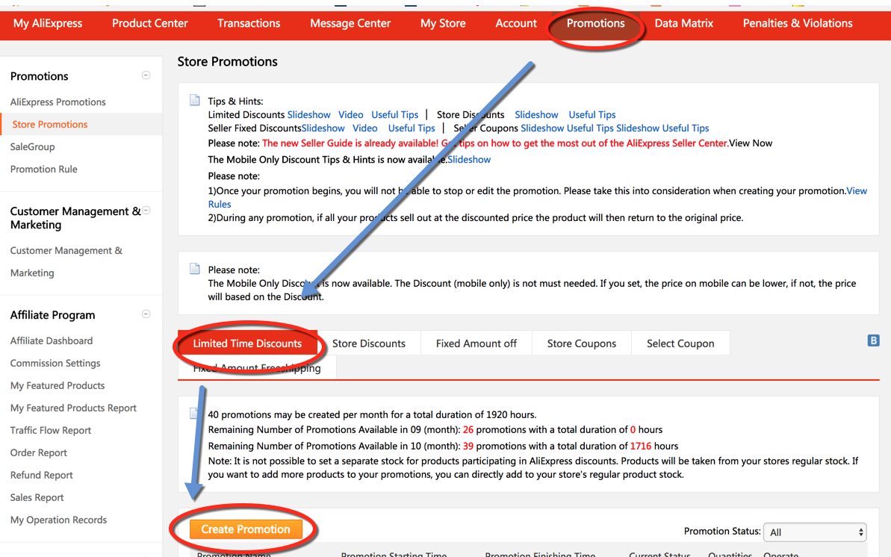Click the Store Promotions page heading
Viewport: 891px width, 557px height.
click(x=227, y=61)
